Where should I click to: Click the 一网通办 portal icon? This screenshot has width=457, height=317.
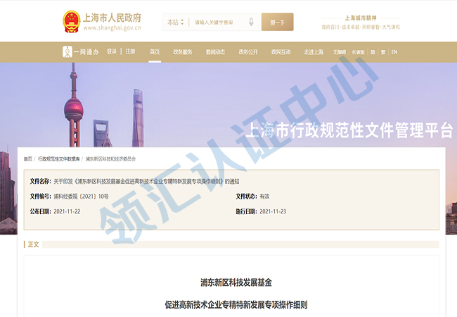[67, 52]
